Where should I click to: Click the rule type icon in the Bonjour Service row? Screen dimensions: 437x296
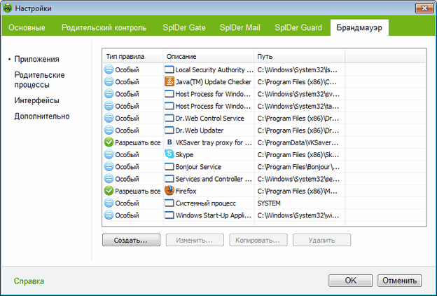click(x=109, y=166)
